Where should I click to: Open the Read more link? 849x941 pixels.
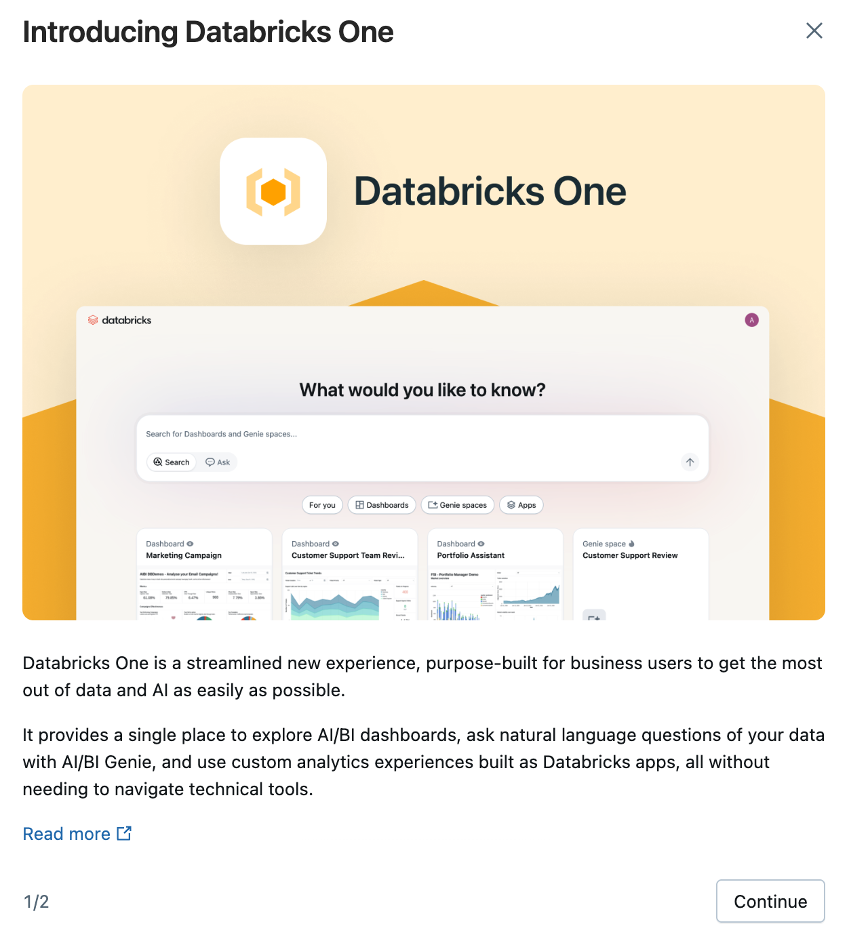tap(66, 833)
